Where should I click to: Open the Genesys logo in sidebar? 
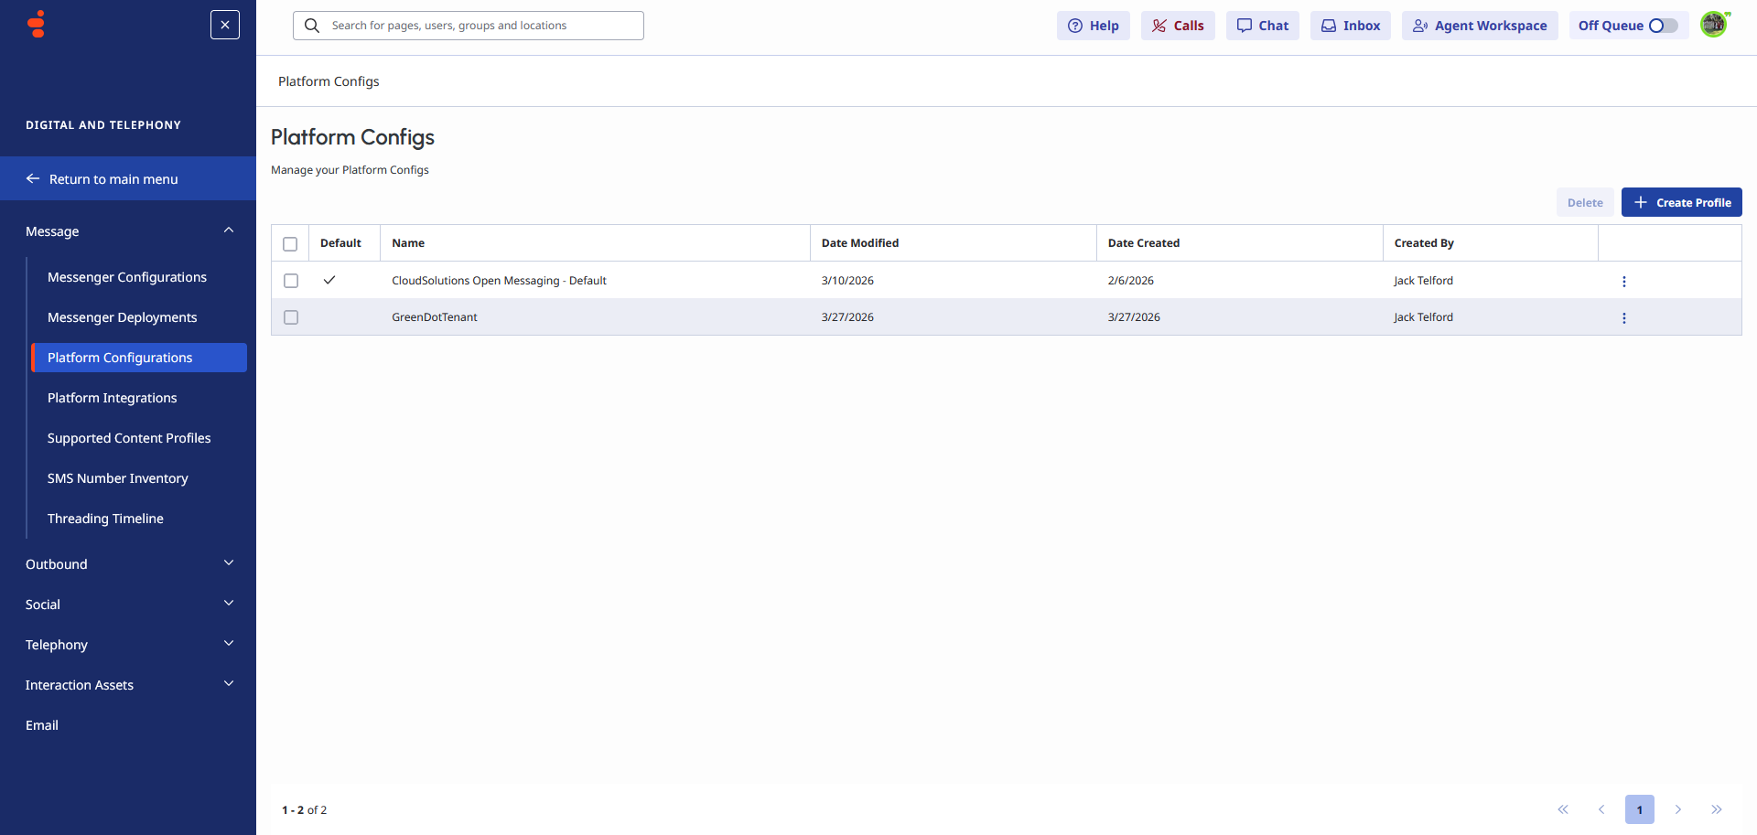click(x=35, y=24)
